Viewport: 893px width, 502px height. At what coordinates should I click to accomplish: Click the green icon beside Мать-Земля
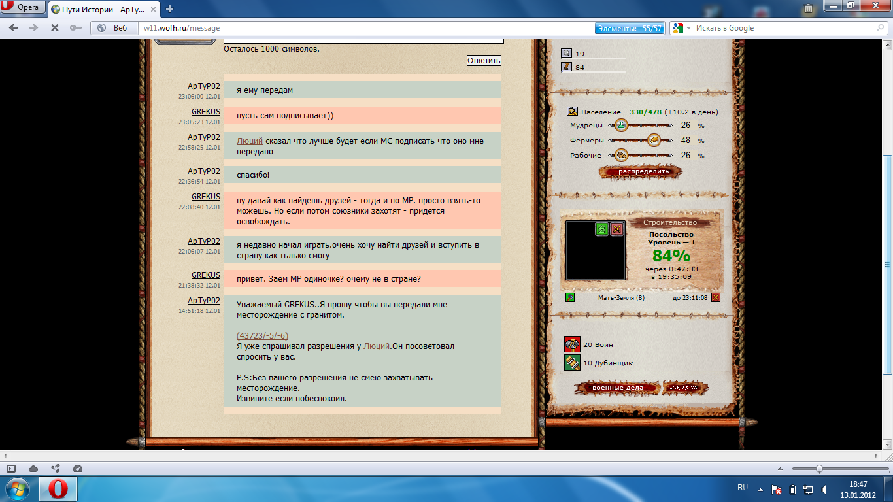[570, 298]
